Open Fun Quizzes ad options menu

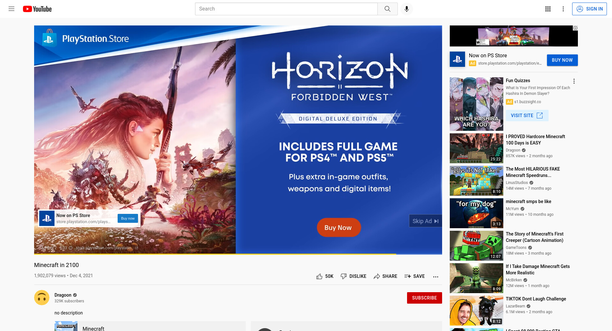tap(574, 81)
